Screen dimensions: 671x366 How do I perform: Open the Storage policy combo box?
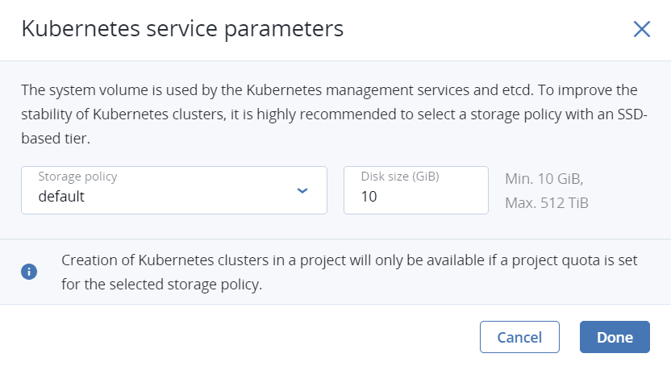[174, 190]
